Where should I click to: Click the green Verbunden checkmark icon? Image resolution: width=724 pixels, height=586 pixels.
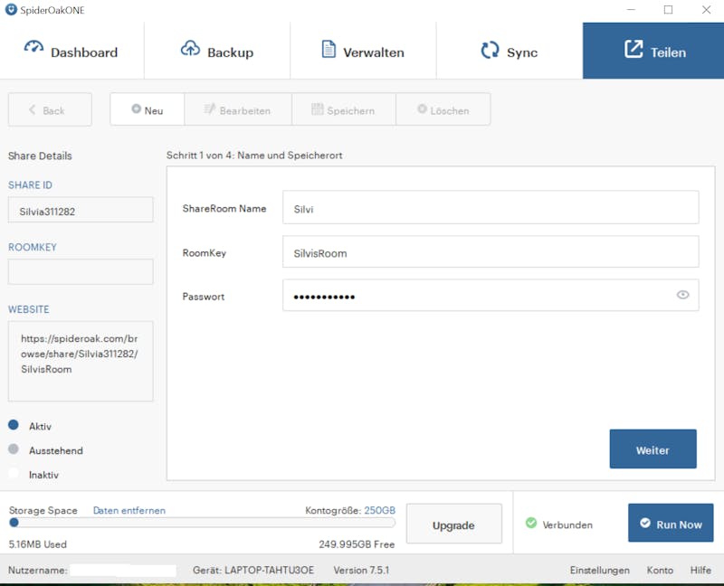(x=531, y=523)
